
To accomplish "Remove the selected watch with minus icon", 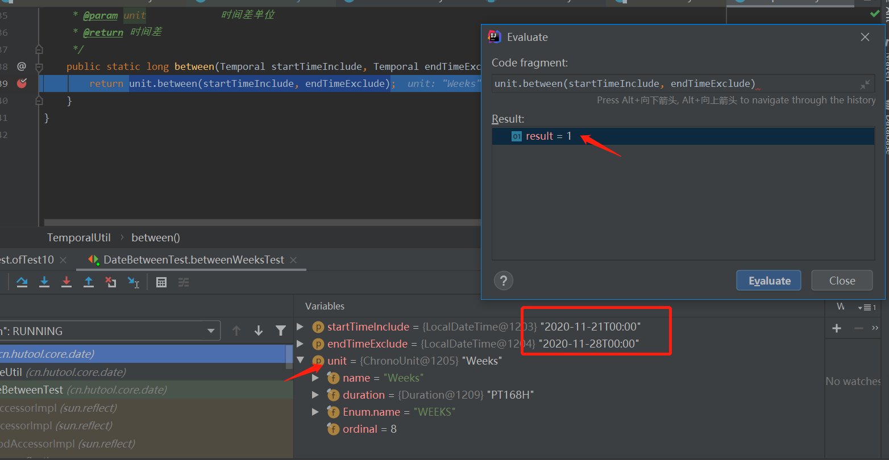I will point(859,328).
